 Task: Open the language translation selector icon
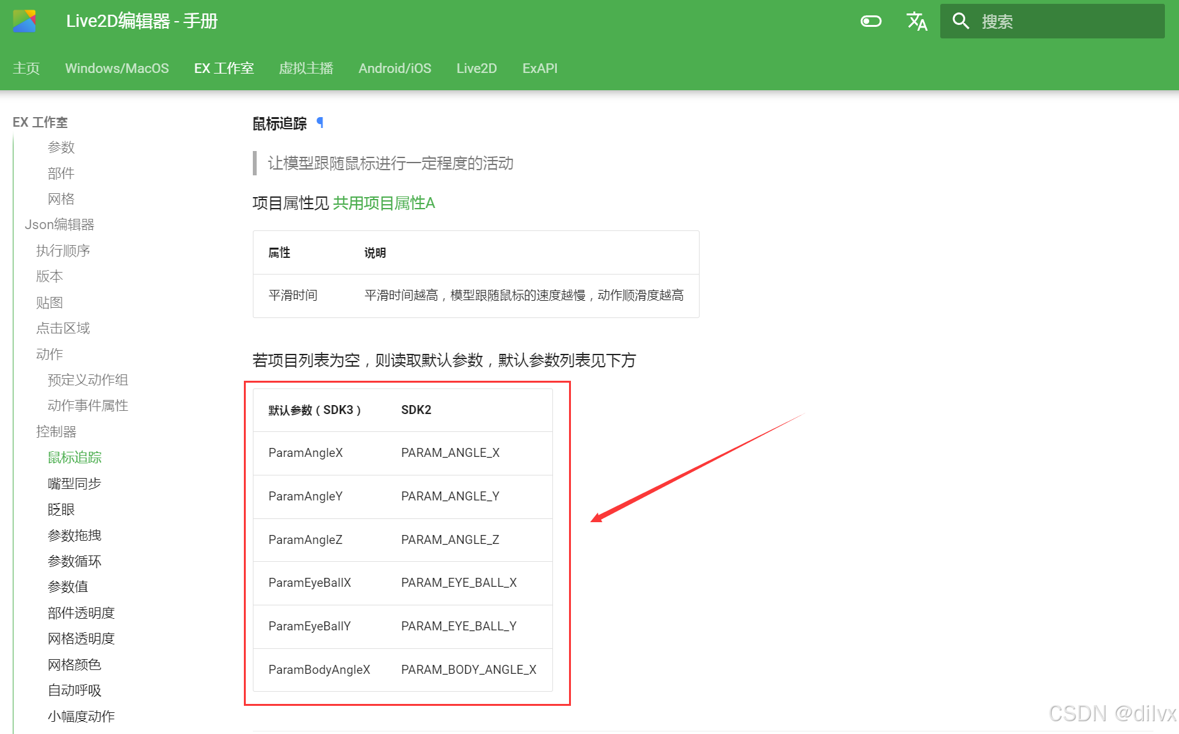pos(917,21)
